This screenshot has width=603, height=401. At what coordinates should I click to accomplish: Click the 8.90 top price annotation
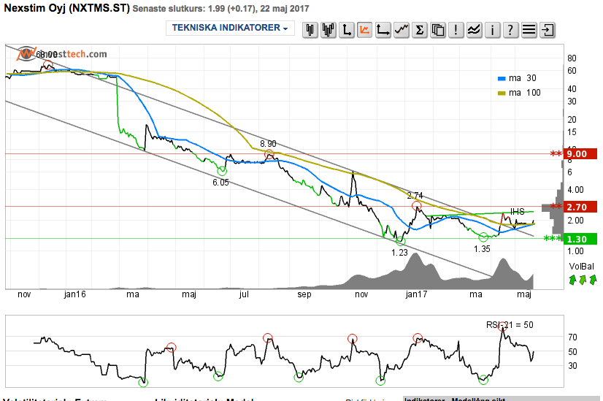(x=268, y=144)
